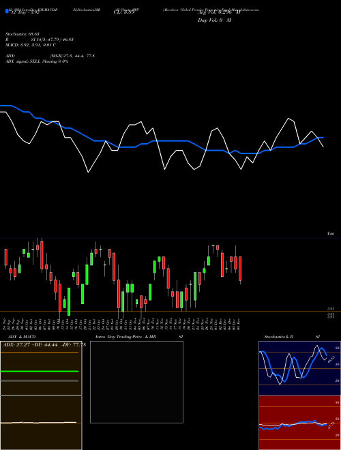Click the 'CL: 3.89' closing price text
Screen dimensions: 341x450
point(124,12)
